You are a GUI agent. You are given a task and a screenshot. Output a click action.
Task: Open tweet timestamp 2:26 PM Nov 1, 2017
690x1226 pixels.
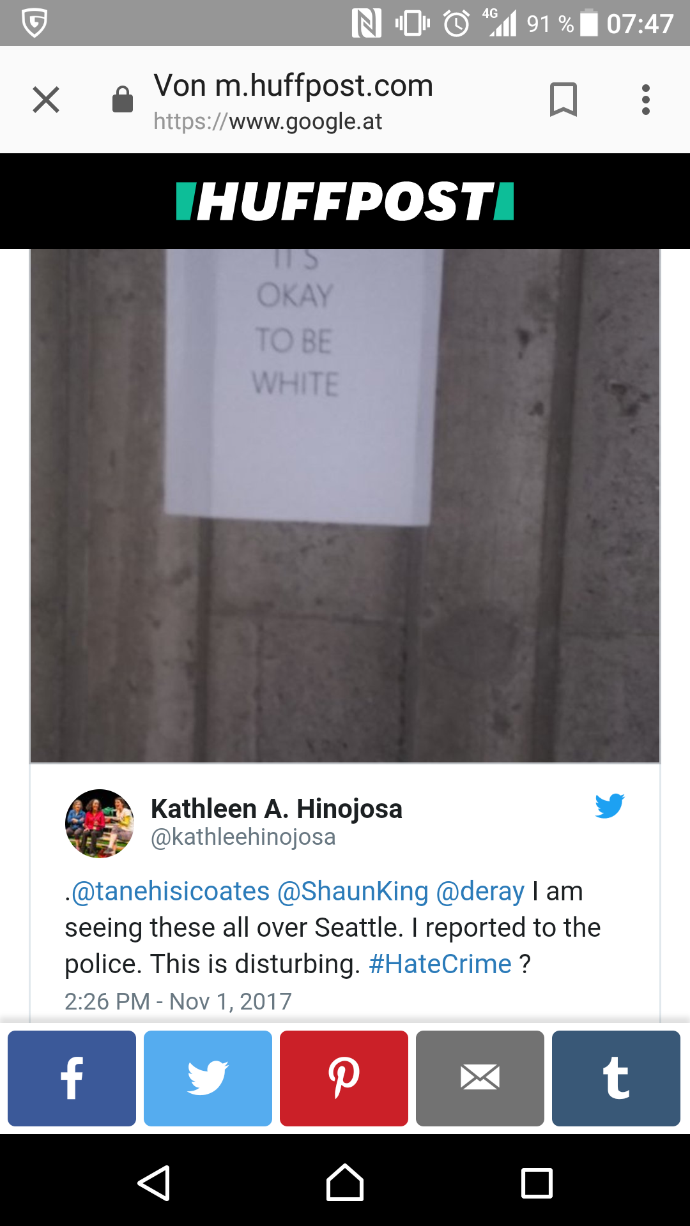pos(178,1001)
